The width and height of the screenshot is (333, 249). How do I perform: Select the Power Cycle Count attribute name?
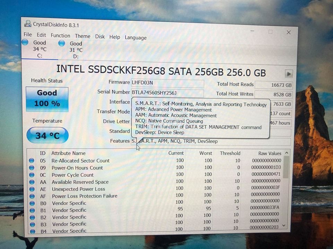72,175
